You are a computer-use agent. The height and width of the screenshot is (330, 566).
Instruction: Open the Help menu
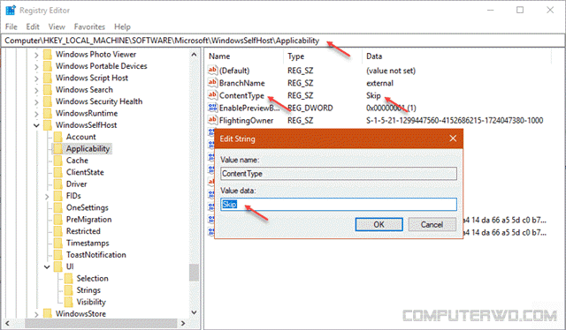[122, 26]
